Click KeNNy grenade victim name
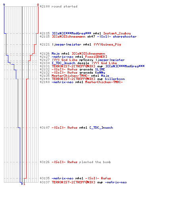This screenshot has width=178, height=198. [100, 72]
